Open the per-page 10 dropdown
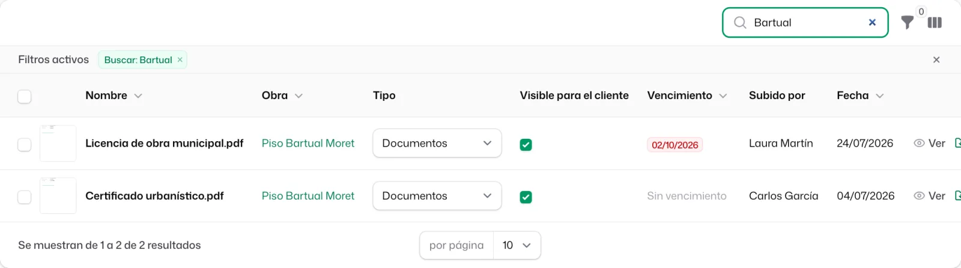The width and height of the screenshot is (961, 268). [x=517, y=245]
